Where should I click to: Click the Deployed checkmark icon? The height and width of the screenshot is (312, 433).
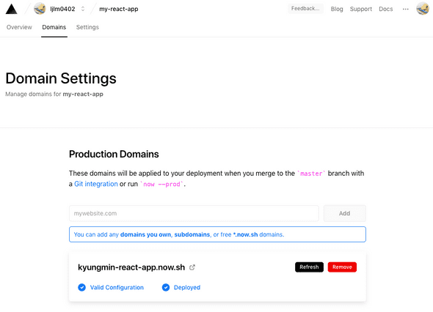(166, 288)
